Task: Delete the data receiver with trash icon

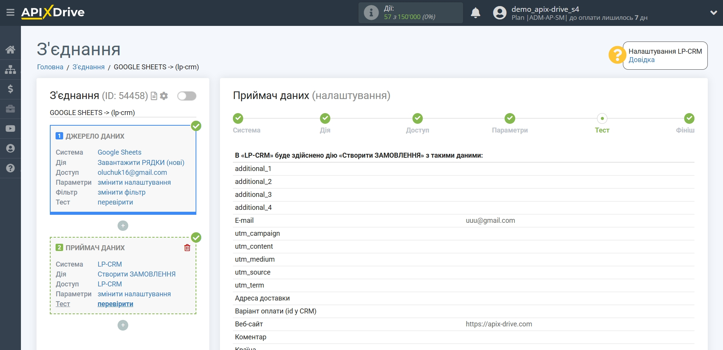Action: point(187,248)
